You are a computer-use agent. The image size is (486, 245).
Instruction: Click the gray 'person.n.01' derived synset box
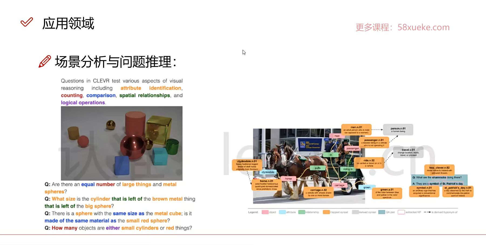coord(398,130)
